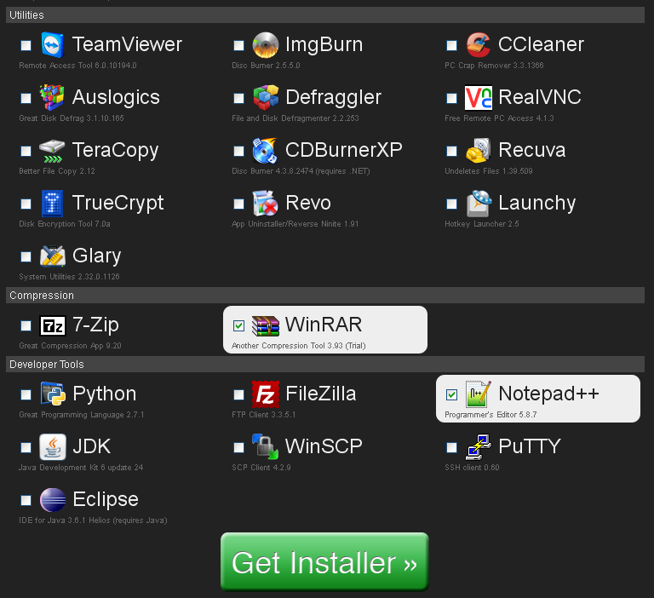654x598 pixels.
Task: Click the Python logo icon
Action: click(x=53, y=394)
